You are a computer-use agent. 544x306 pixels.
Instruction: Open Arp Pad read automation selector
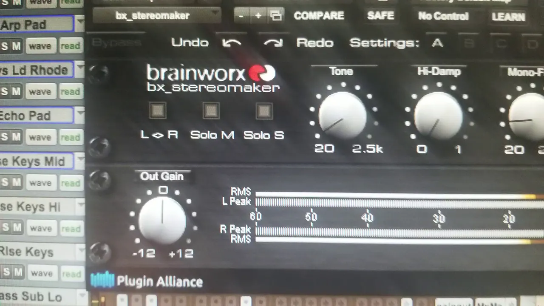pos(70,46)
